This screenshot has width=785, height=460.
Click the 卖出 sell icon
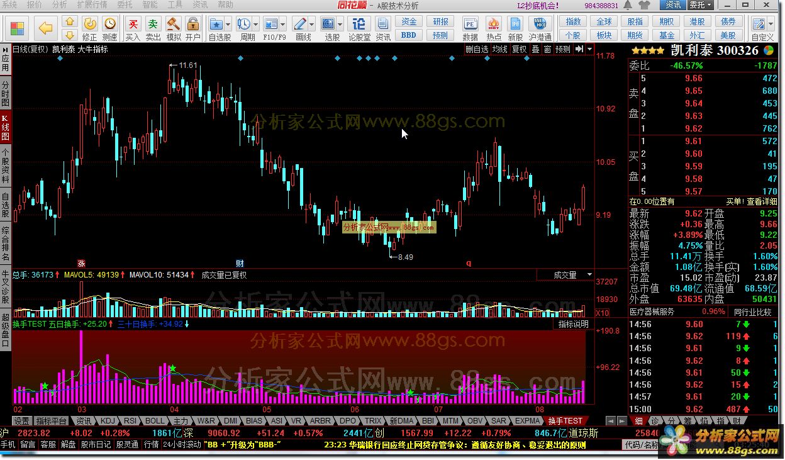153,24
